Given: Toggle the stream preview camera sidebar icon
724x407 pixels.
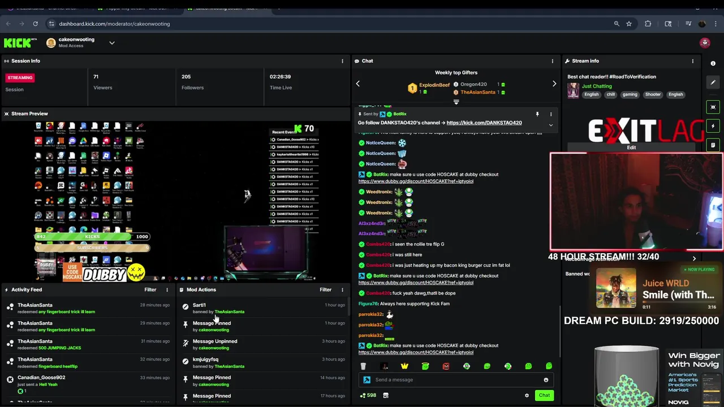Looking at the screenshot, I should point(713,107).
